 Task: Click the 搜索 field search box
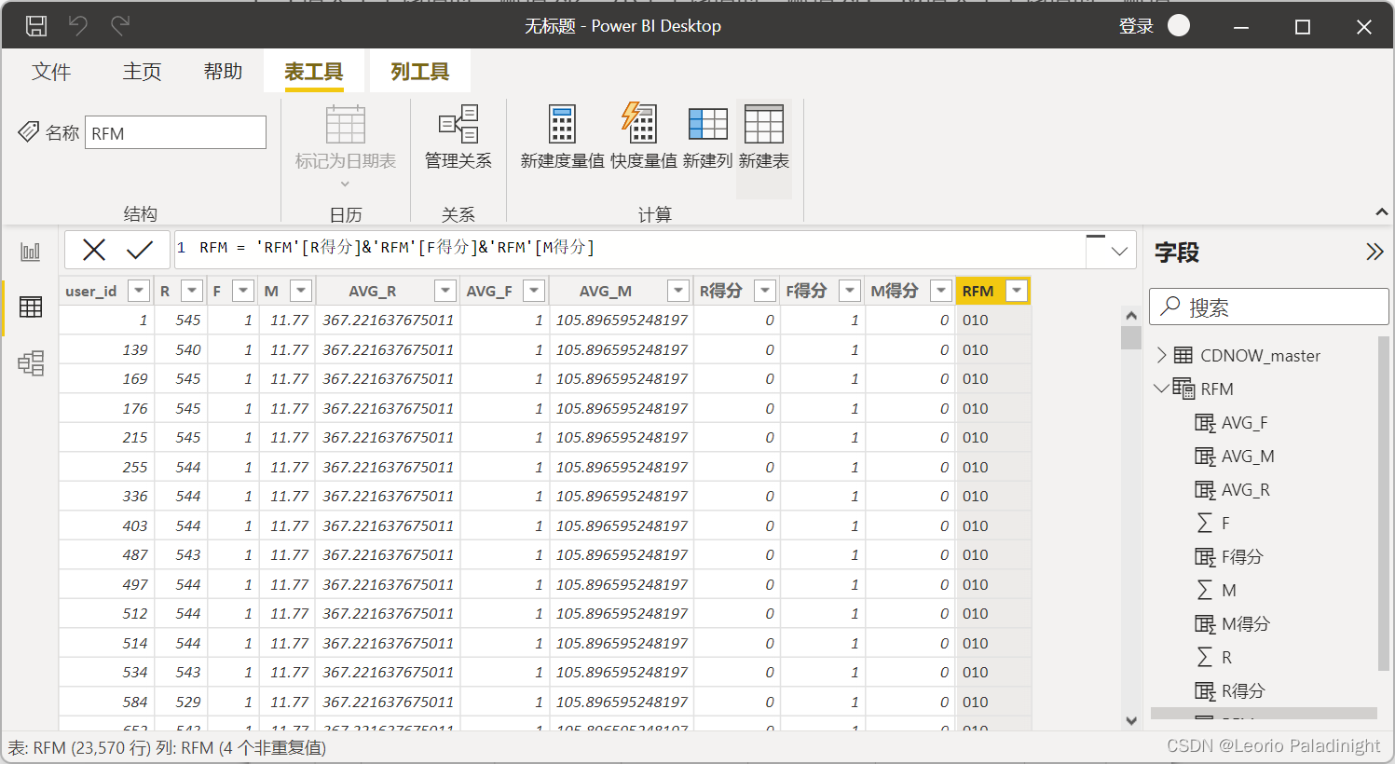coord(1269,307)
